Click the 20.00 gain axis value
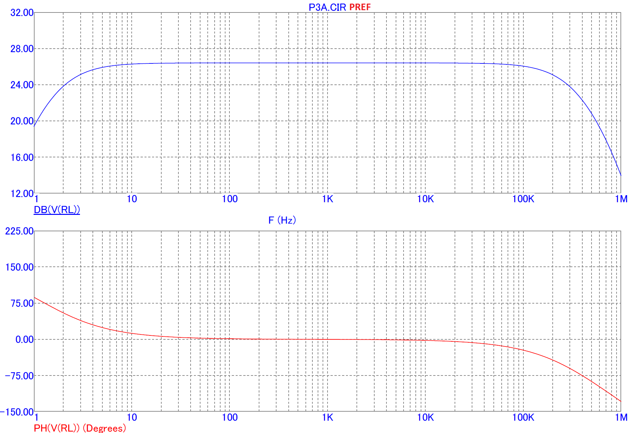Screen dimensions: 633x433 pos(22,121)
